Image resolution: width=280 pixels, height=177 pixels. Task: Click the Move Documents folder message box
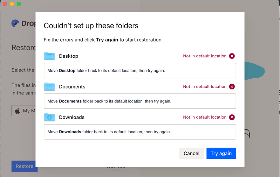pyautogui.click(x=140, y=101)
